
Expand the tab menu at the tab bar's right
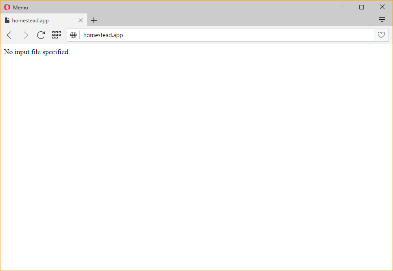(382, 20)
